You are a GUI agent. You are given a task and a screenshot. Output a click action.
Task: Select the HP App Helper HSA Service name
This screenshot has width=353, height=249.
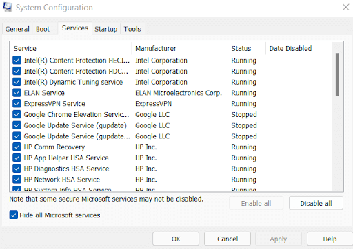point(66,158)
